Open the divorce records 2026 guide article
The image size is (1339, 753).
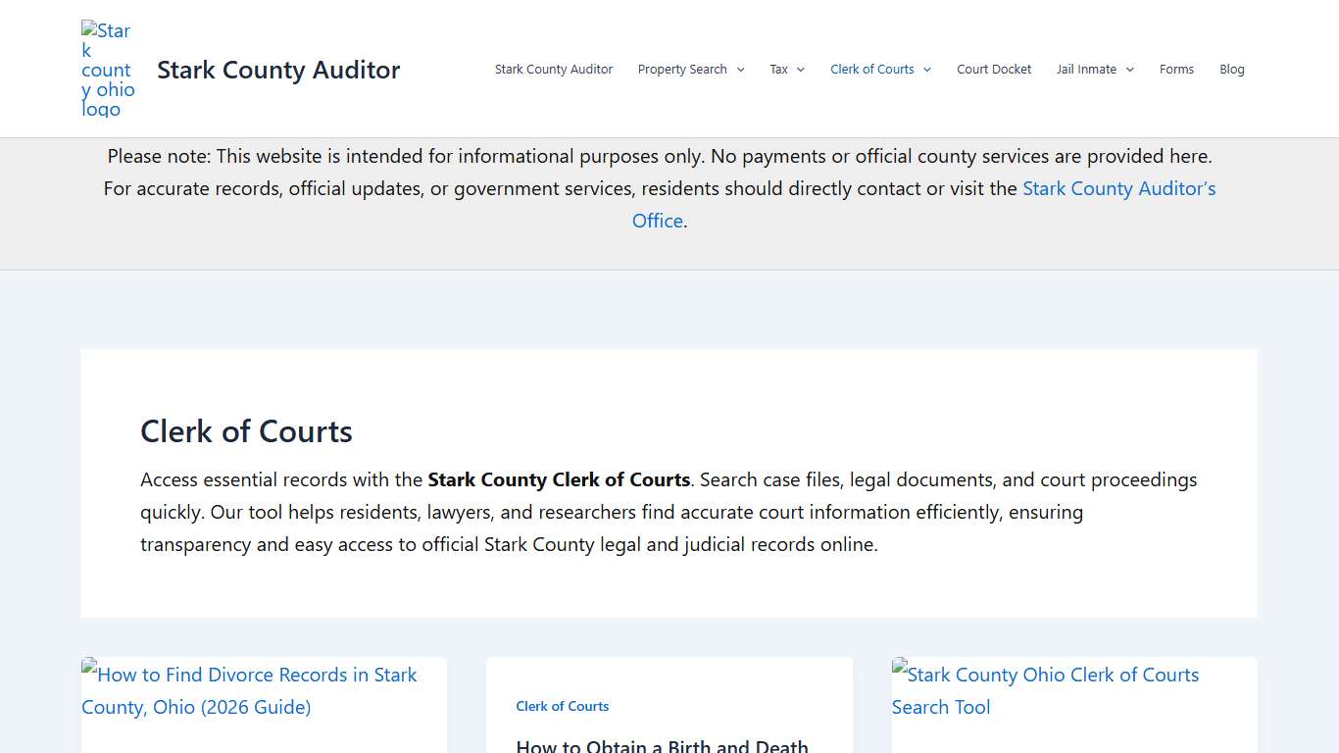249,690
